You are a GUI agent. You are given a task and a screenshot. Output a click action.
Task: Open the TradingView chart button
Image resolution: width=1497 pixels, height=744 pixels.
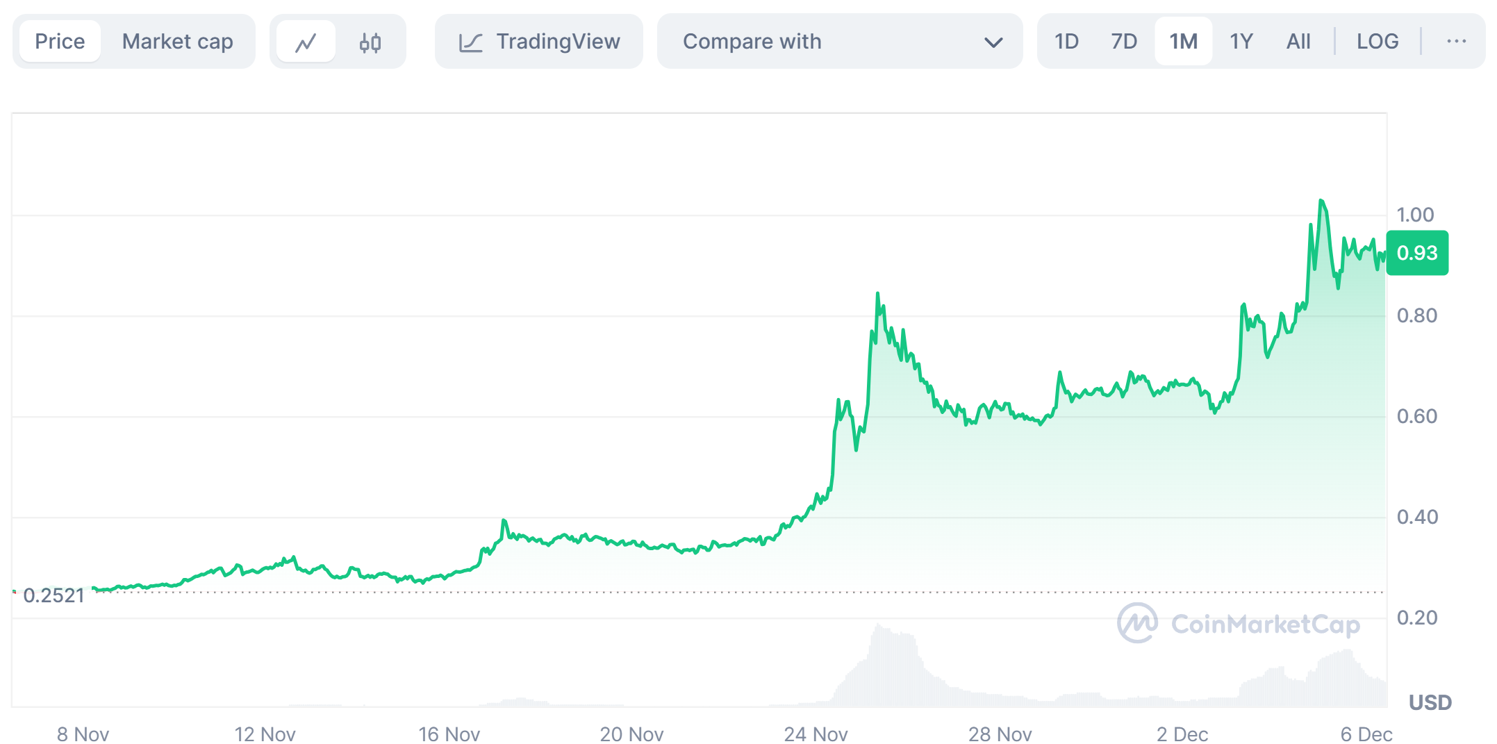(539, 42)
